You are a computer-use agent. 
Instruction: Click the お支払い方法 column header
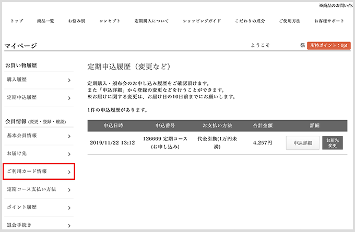(217, 126)
